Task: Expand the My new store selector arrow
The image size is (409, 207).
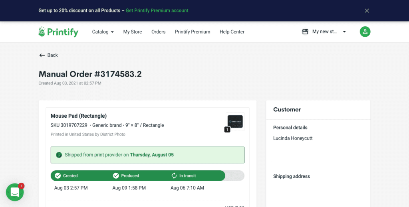Action: click(x=344, y=32)
